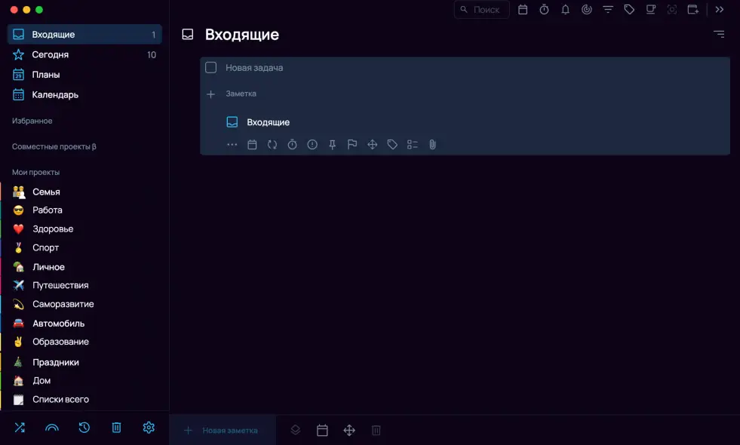Open the tags panel in the top toolbar
The height and width of the screenshot is (445, 740).
click(629, 10)
